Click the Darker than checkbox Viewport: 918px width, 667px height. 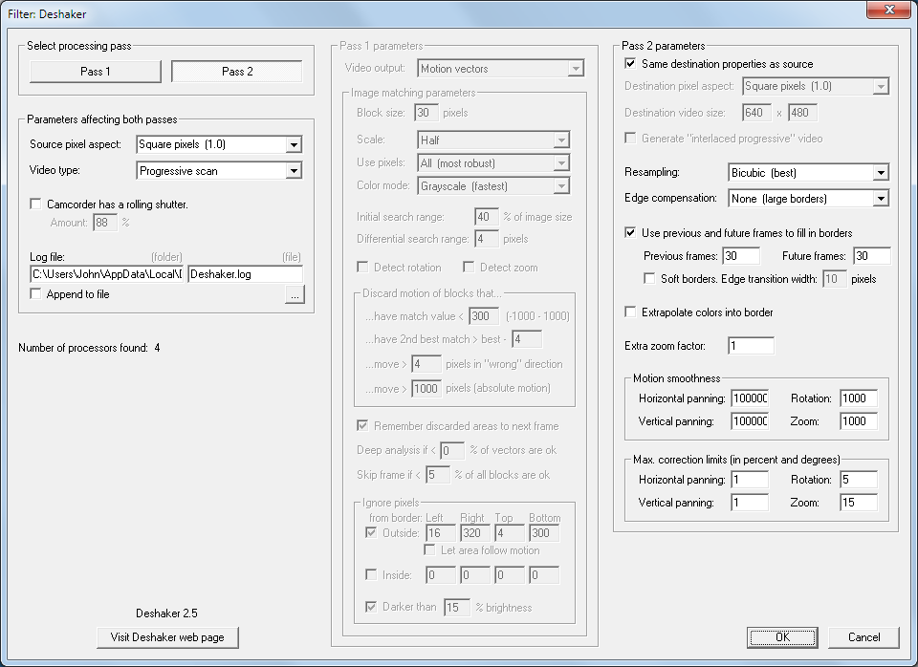[371, 607]
